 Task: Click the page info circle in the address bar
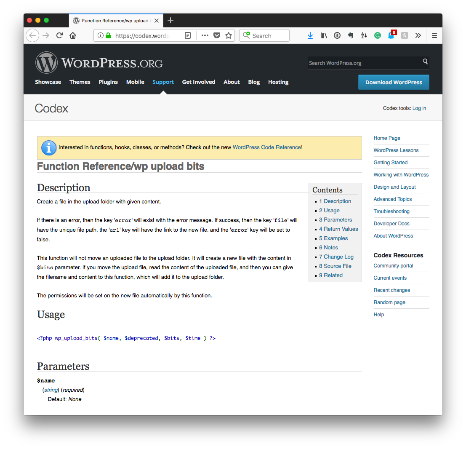pos(100,35)
